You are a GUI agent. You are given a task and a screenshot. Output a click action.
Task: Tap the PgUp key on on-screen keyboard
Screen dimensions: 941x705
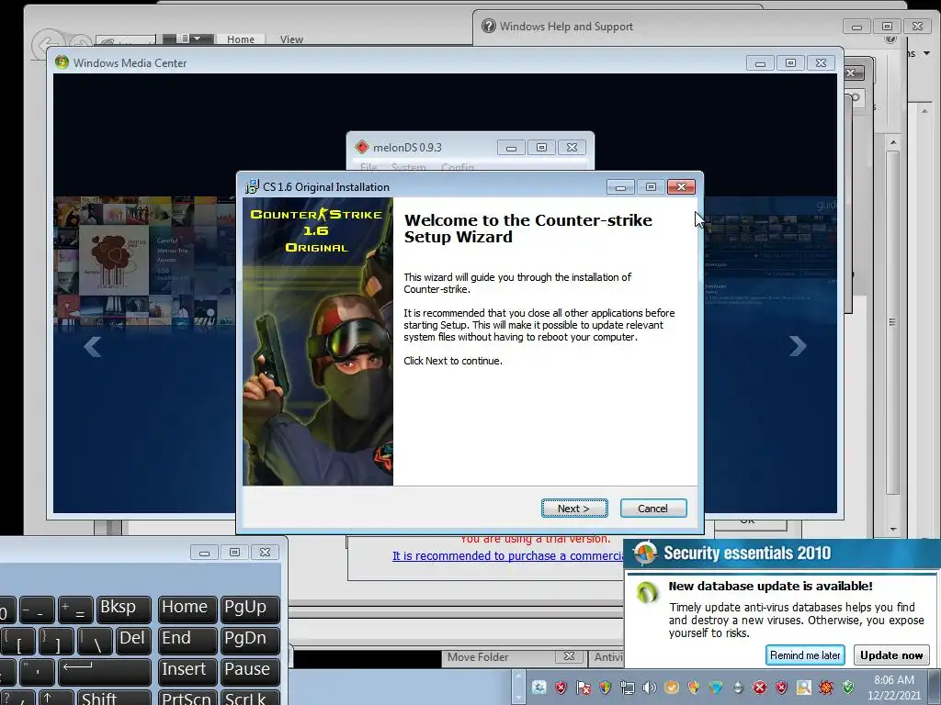pos(250,609)
